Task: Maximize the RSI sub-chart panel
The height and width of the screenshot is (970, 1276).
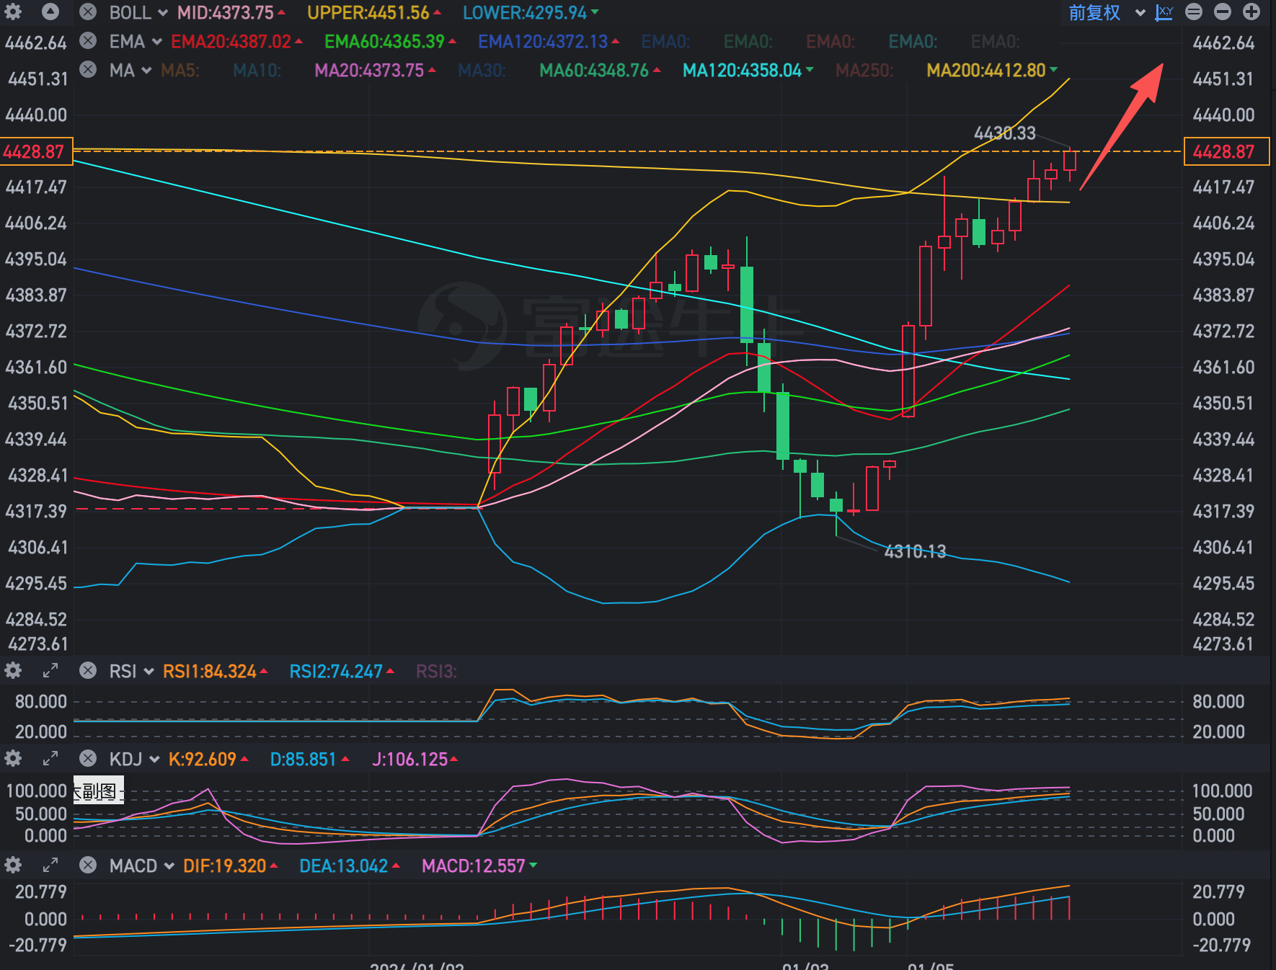Action: click(50, 671)
